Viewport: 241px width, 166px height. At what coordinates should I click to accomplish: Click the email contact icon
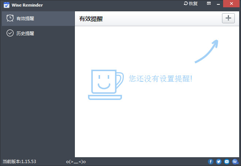pyautogui.click(x=227, y=162)
